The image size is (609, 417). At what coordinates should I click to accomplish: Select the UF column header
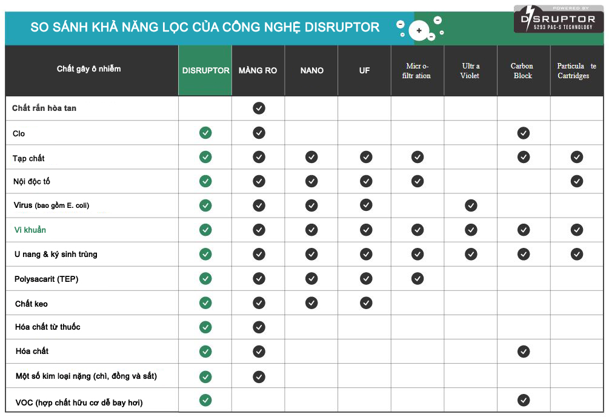pyautogui.click(x=364, y=70)
